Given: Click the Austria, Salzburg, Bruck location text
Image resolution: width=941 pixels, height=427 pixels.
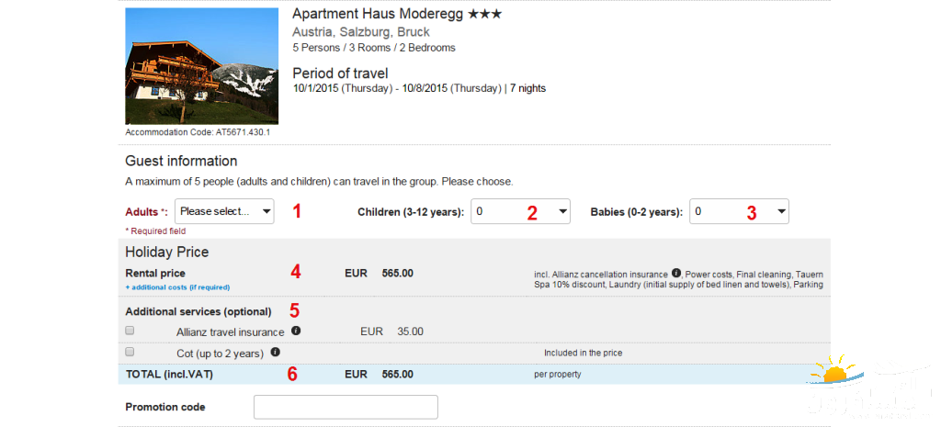Looking at the screenshot, I should click(361, 32).
